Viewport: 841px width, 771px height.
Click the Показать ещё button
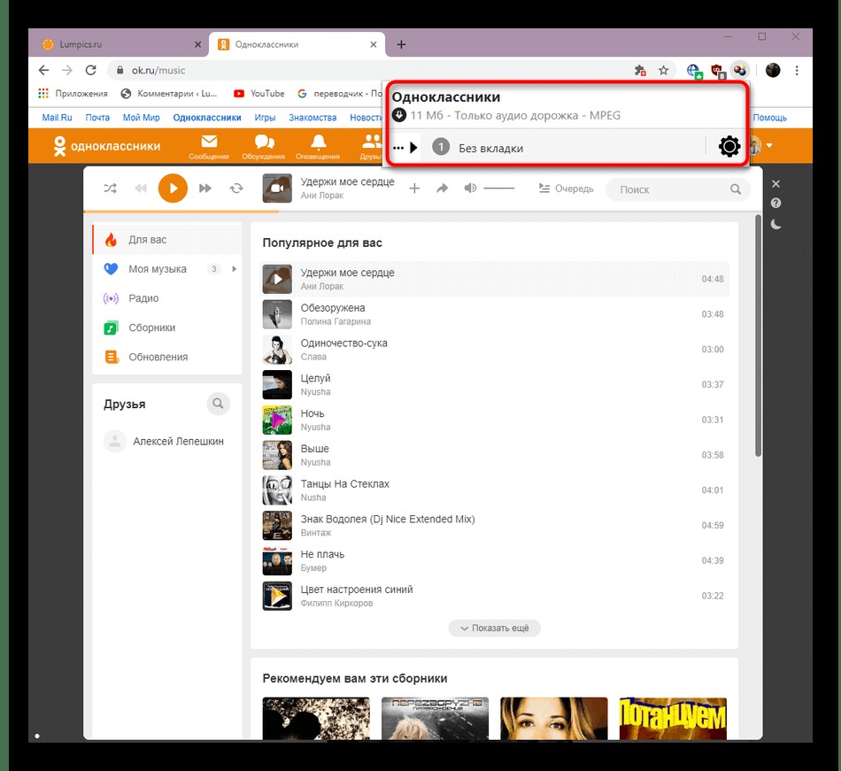[495, 628]
